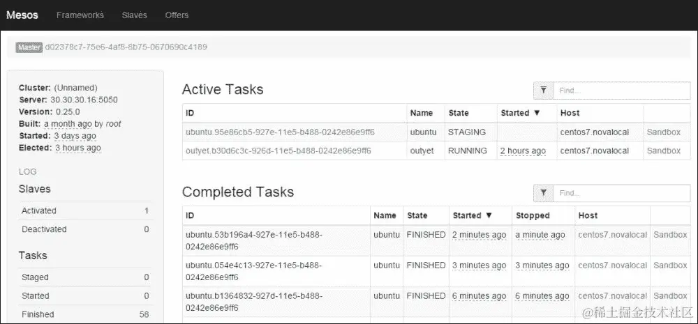Sort Completed Tasks by Started column
This screenshot has height=324, width=698.
[x=473, y=215]
